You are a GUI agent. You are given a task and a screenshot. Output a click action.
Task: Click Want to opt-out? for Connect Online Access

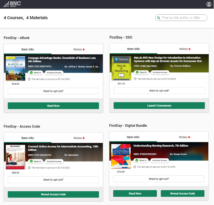(53, 180)
